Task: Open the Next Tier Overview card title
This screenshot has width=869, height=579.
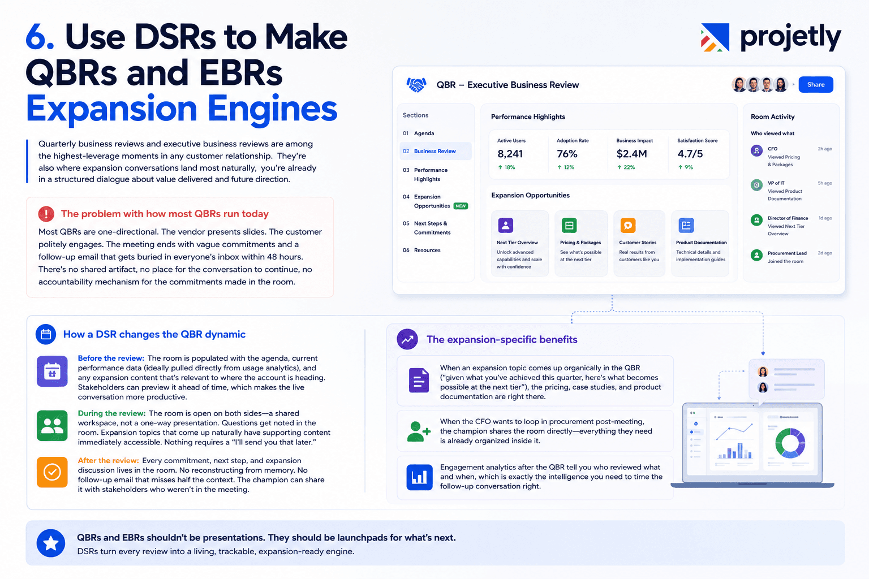Action: tap(517, 243)
